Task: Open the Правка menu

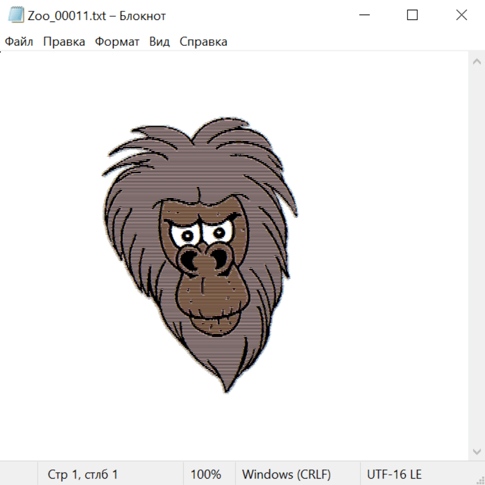Action: 64,42
